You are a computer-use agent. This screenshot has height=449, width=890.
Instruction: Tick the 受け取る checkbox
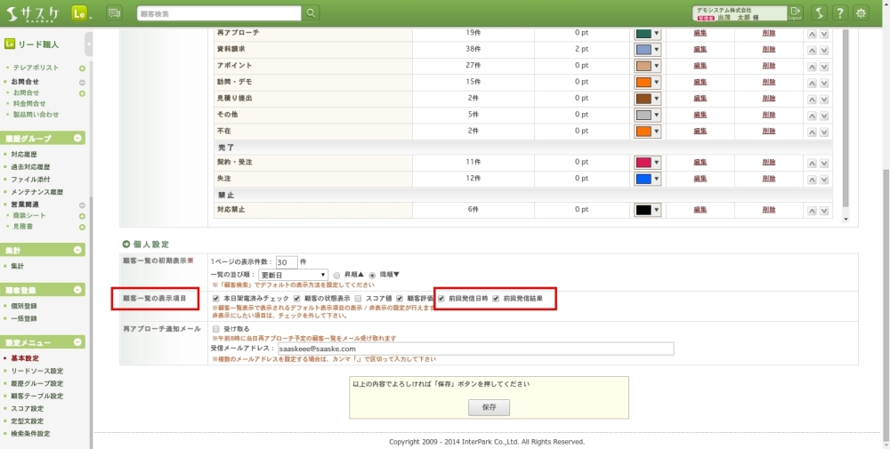point(215,329)
